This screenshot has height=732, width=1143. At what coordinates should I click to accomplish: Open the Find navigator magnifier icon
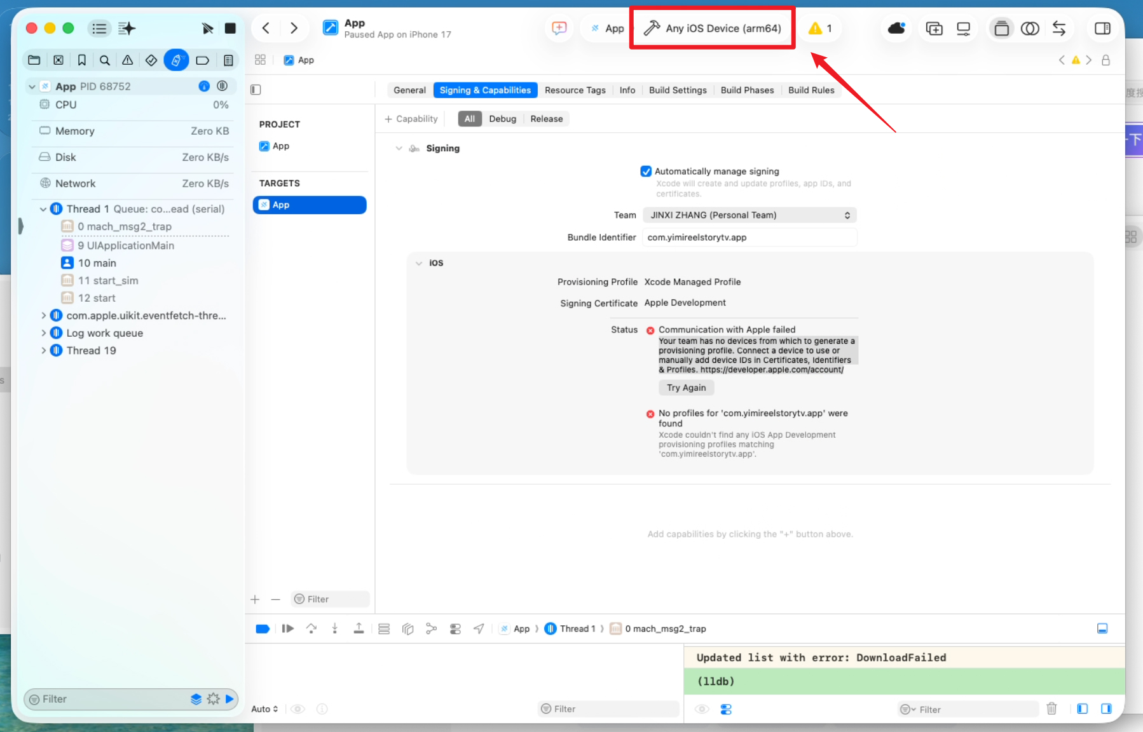[x=105, y=60]
